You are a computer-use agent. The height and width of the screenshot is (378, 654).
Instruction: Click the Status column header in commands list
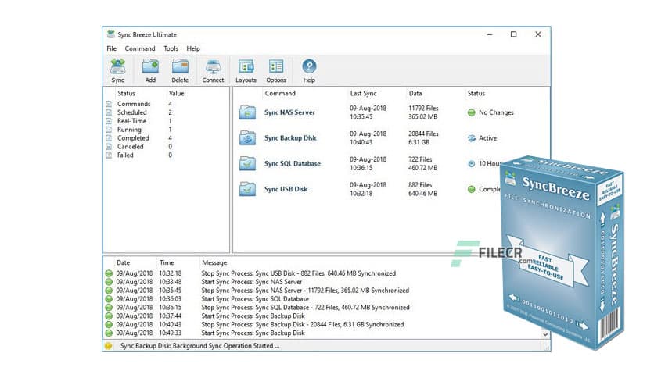pyautogui.click(x=476, y=93)
